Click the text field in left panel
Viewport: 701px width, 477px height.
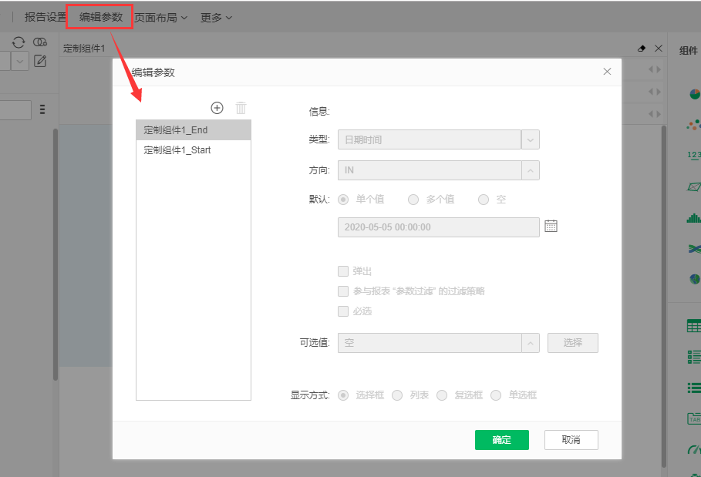15,110
